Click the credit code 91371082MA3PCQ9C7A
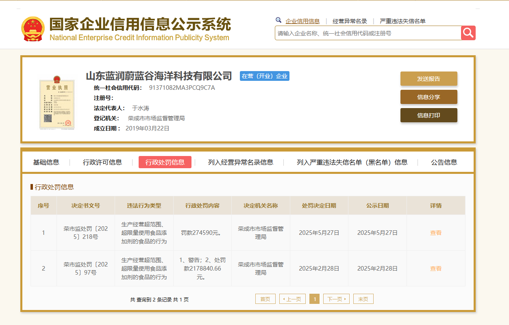The image size is (509, 325). pyautogui.click(x=182, y=88)
